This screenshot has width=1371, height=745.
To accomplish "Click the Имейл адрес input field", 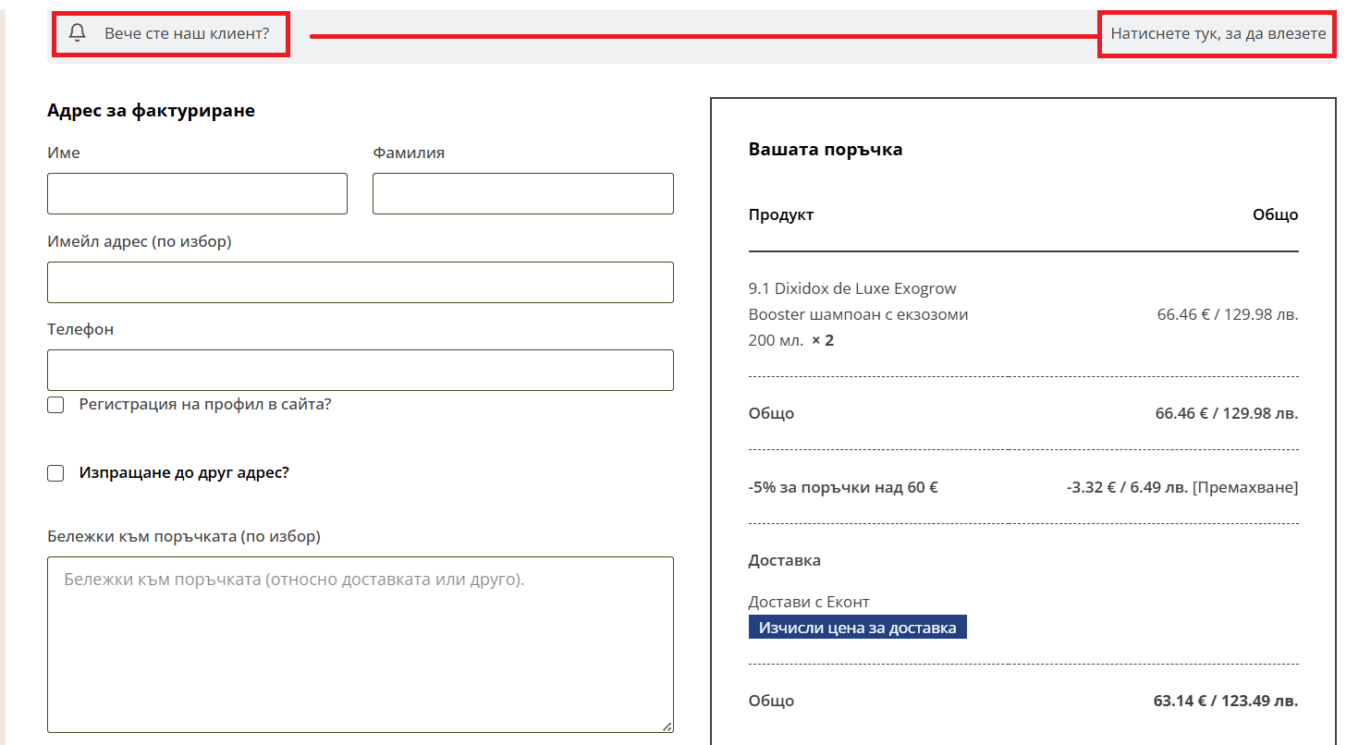I will tap(361, 282).
